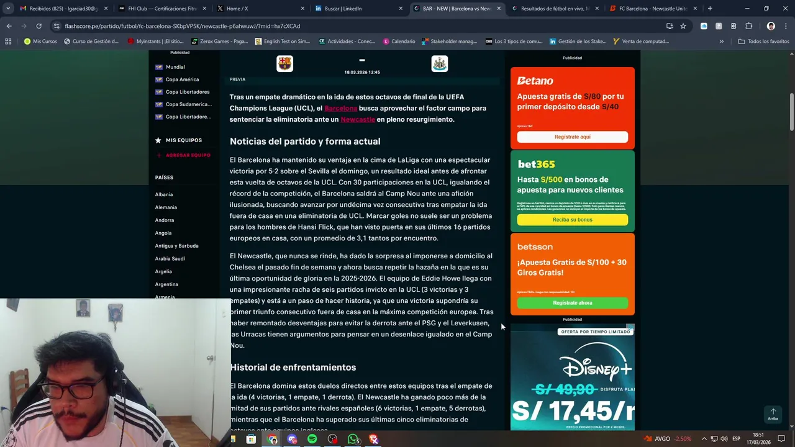This screenshot has height=447, width=795.
Task: Close the BAR - NEW Barcelona tab
Action: (x=499, y=9)
